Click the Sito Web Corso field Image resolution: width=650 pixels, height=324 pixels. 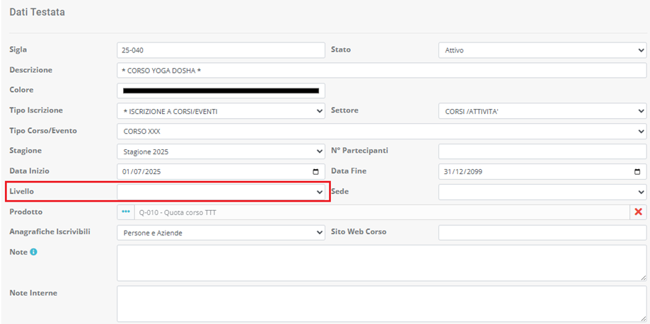pyautogui.click(x=542, y=233)
